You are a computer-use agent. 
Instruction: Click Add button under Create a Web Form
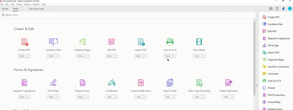pos(139,97)
